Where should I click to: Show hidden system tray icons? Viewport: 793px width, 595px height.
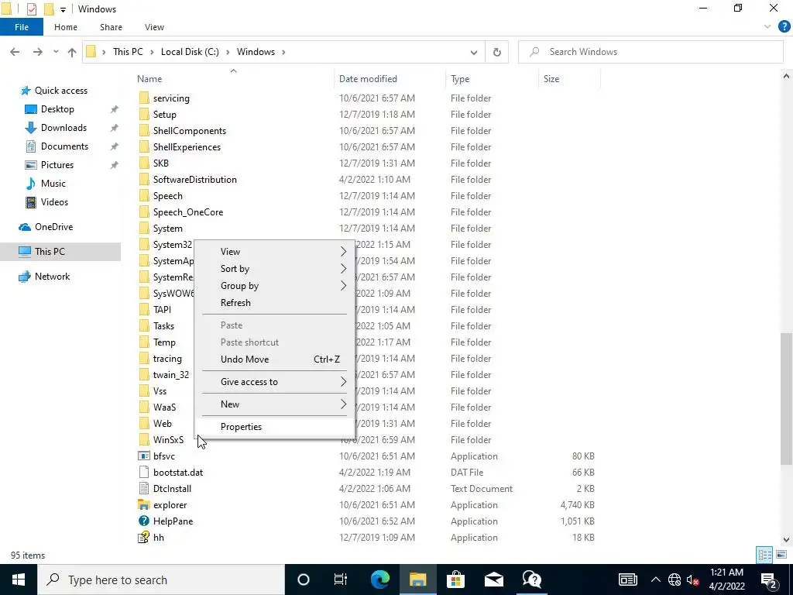[655, 580]
